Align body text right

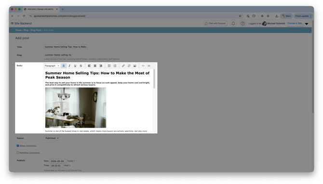coord(101,66)
